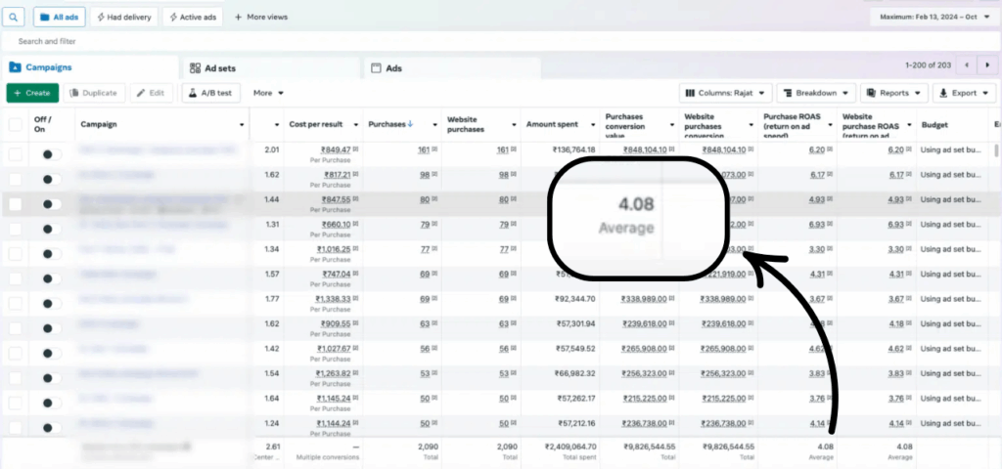Open the Reports dropdown

[894, 93]
